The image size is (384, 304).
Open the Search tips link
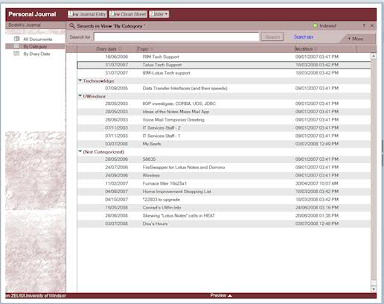304,37
